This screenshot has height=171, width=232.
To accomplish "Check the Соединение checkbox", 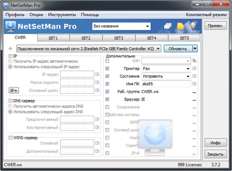I will 107,107.
